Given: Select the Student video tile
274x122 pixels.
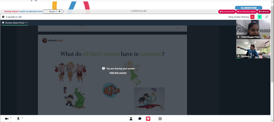Looking at the screenshot, I should click(x=253, y=49).
